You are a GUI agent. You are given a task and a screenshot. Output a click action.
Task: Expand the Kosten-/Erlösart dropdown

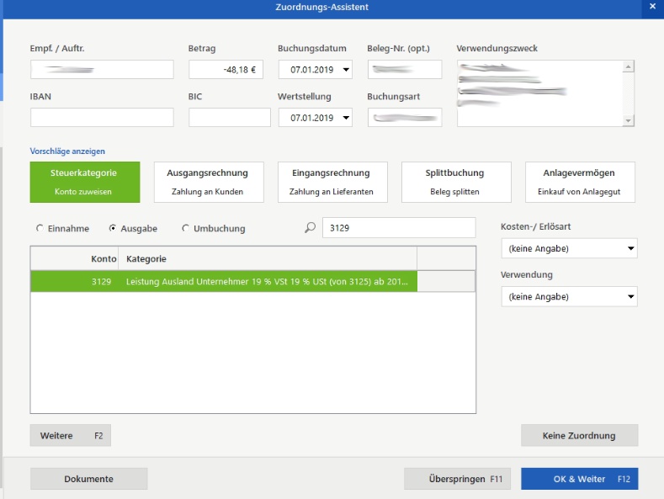(x=630, y=248)
